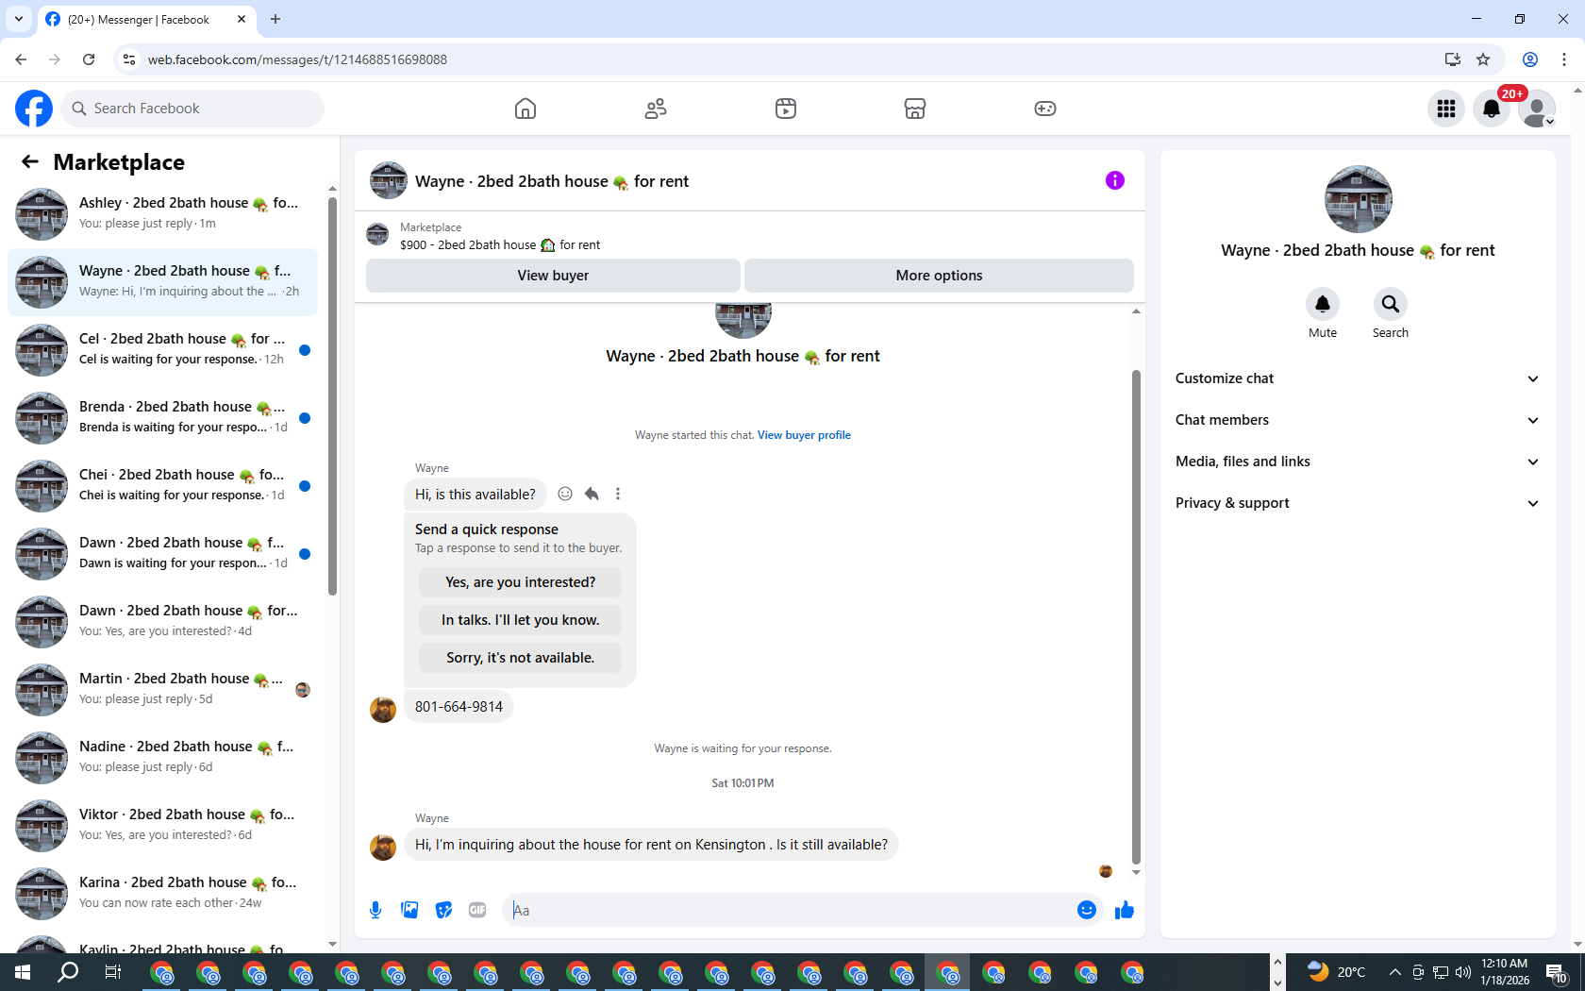Open the taskbar clock showing 12:10 AM
Image resolution: width=1585 pixels, height=991 pixels.
click(x=1505, y=972)
